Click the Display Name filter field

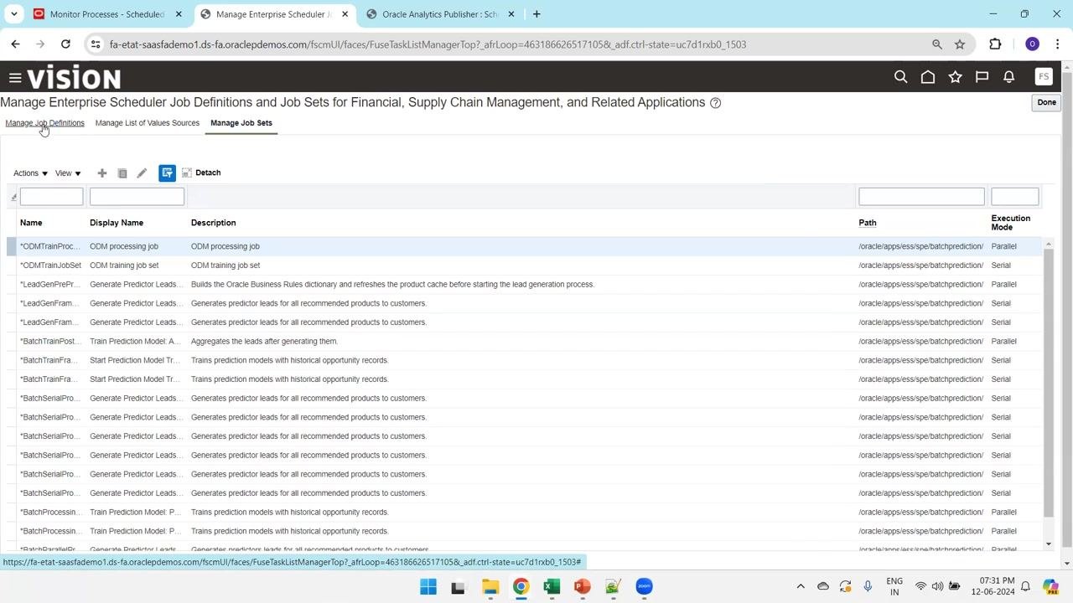(x=137, y=197)
